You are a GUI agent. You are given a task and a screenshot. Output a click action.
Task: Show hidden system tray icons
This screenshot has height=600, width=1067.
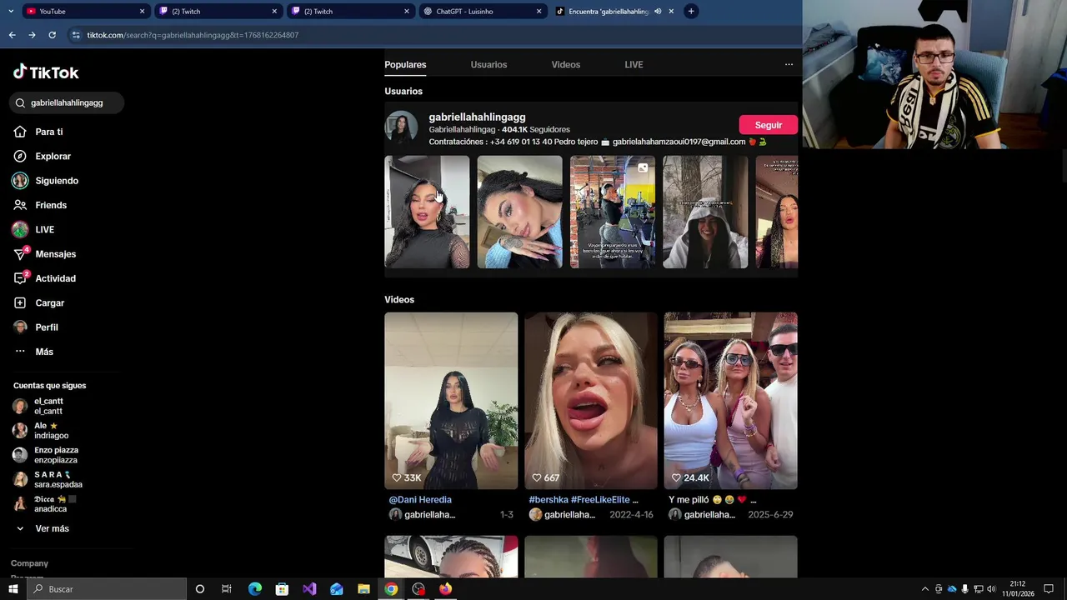click(924, 589)
